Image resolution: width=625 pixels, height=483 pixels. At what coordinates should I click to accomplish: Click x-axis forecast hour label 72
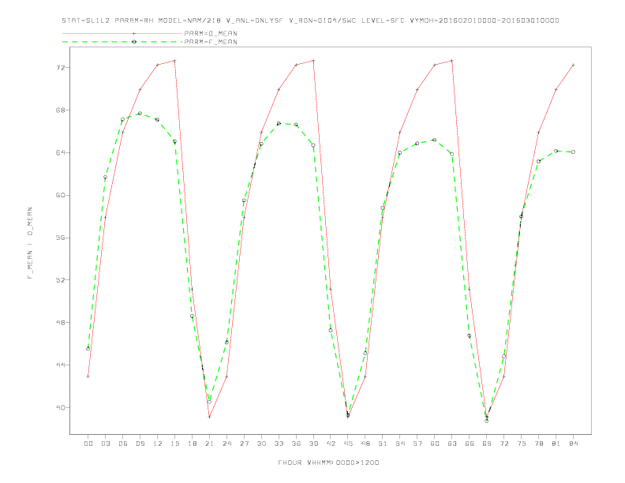click(504, 444)
